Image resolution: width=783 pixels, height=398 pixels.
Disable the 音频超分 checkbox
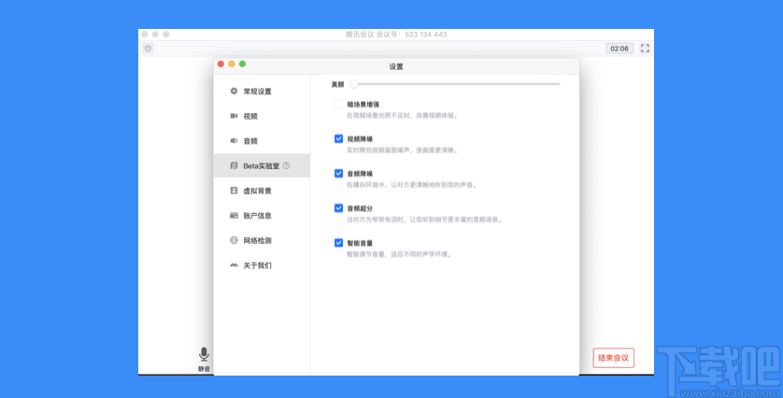[338, 207]
